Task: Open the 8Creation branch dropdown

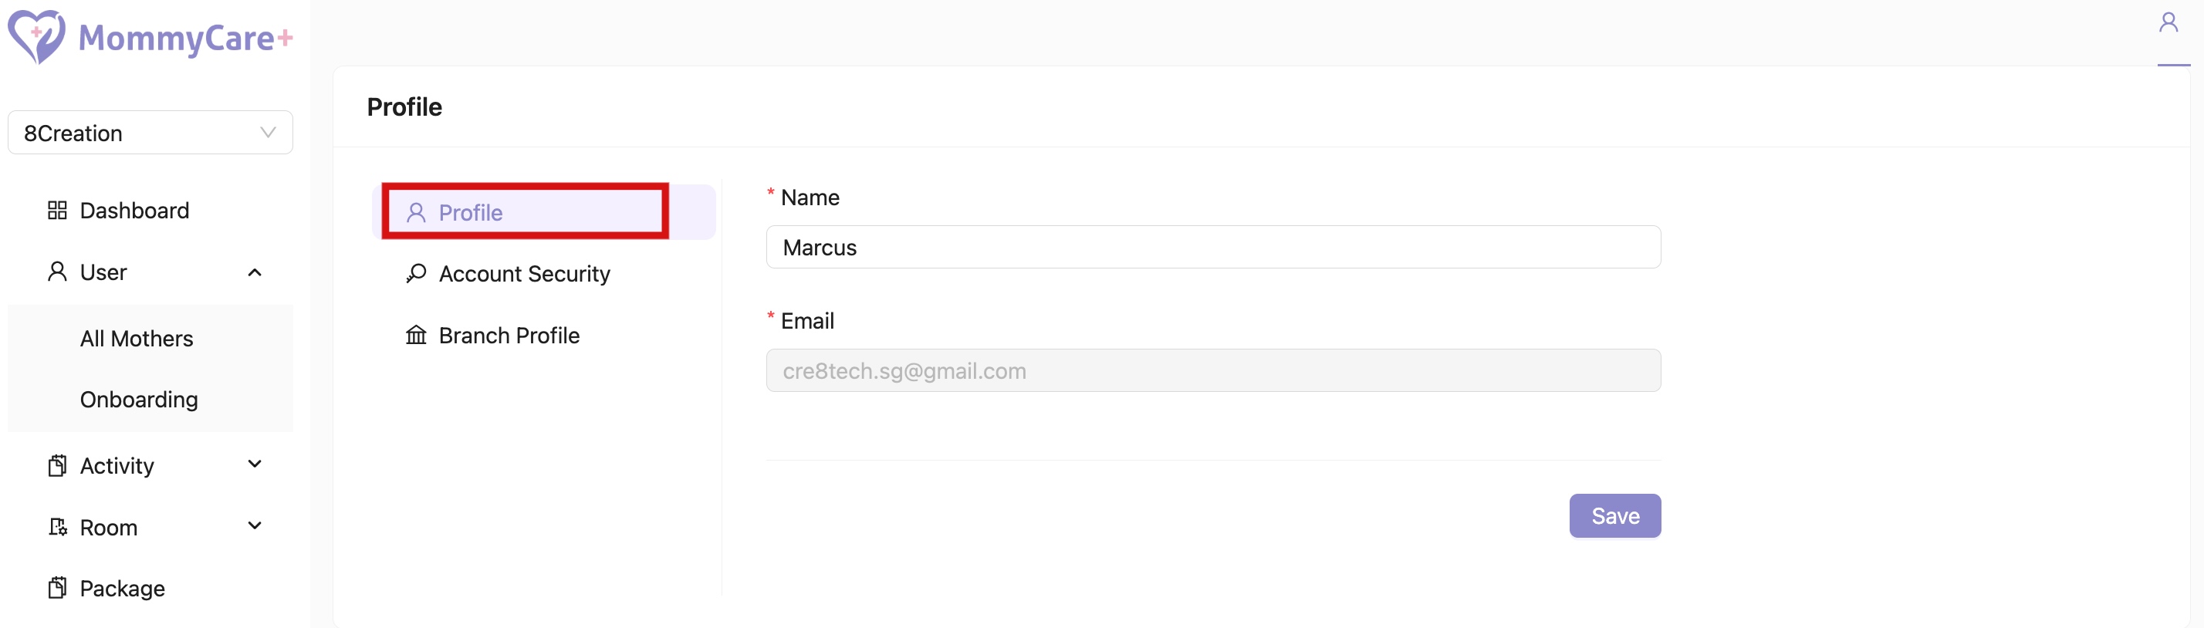Action: 150,133
